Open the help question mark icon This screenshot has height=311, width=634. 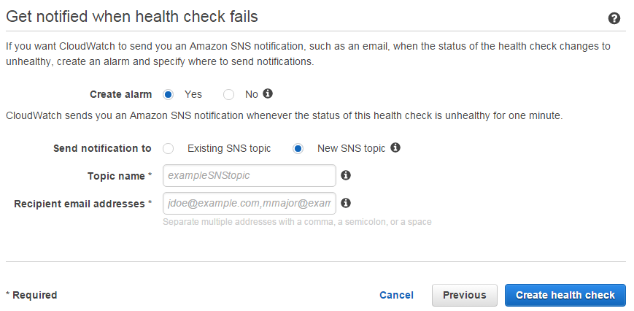614,18
